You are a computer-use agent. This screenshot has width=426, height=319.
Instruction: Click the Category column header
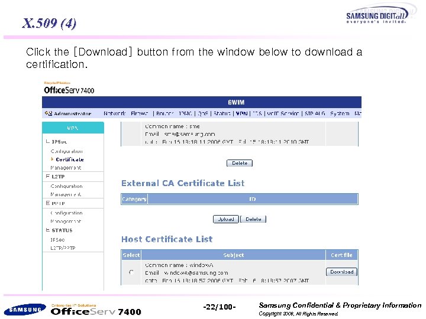pos(134,199)
